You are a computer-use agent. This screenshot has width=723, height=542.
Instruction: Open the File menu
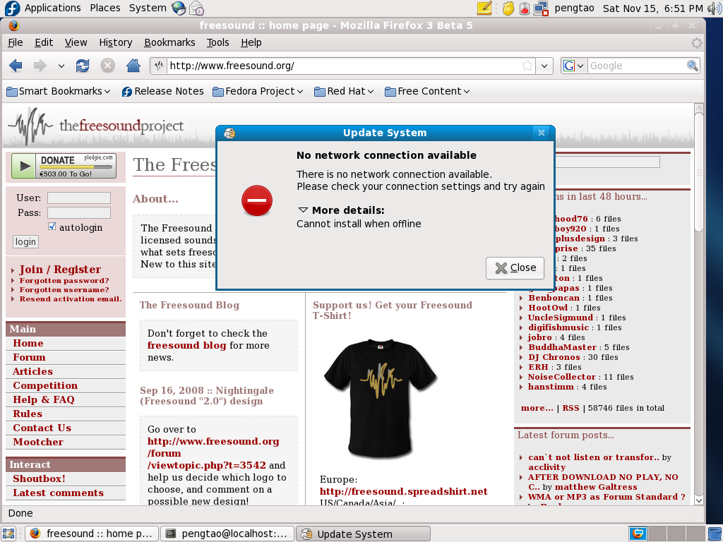pyautogui.click(x=16, y=42)
